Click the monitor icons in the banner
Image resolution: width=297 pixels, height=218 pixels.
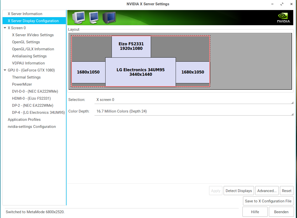[93, 17]
